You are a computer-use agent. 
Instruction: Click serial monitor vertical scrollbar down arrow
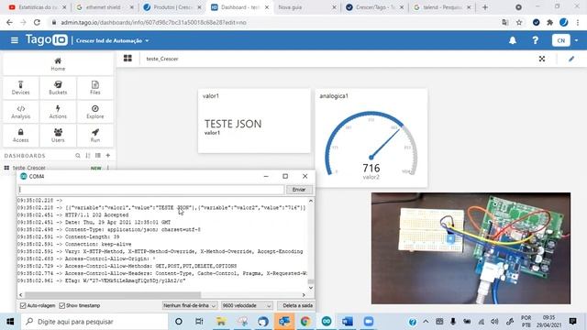click(x=311, y=288)
